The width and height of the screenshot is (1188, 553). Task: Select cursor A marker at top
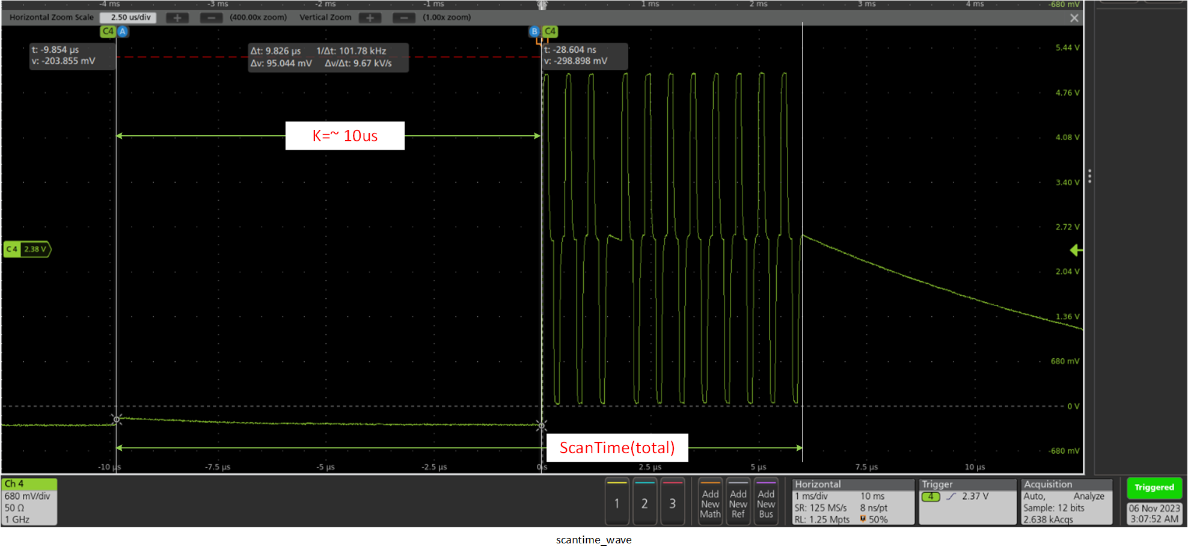click(x=123, y=31)
